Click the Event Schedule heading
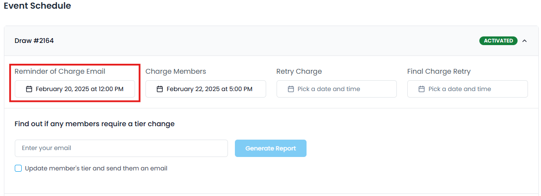541x196 pixels. tap(37, 6)
